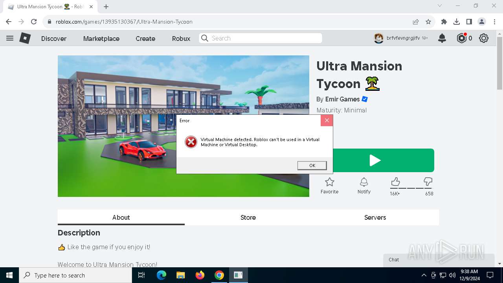Switch to the Store tab
The height and width of the screenshot is (283, 503).
pos(248,217)
